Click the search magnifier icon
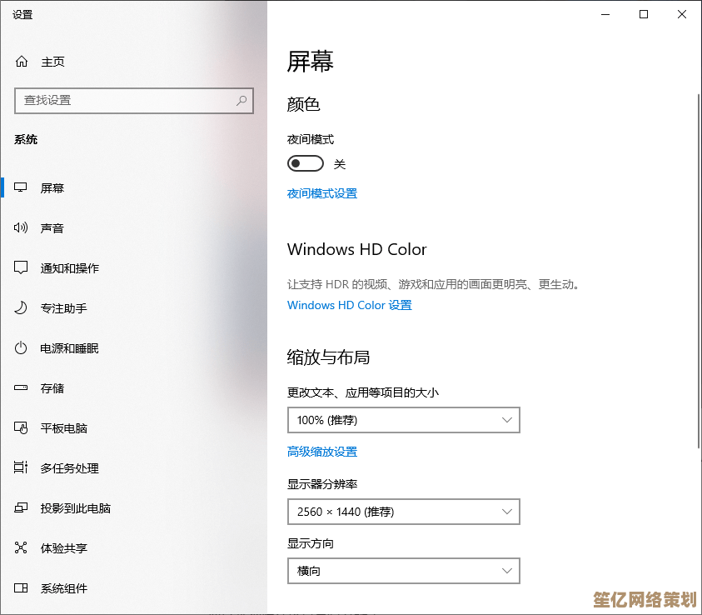This screenshot has width=702, height=615. tap(241, 100)
